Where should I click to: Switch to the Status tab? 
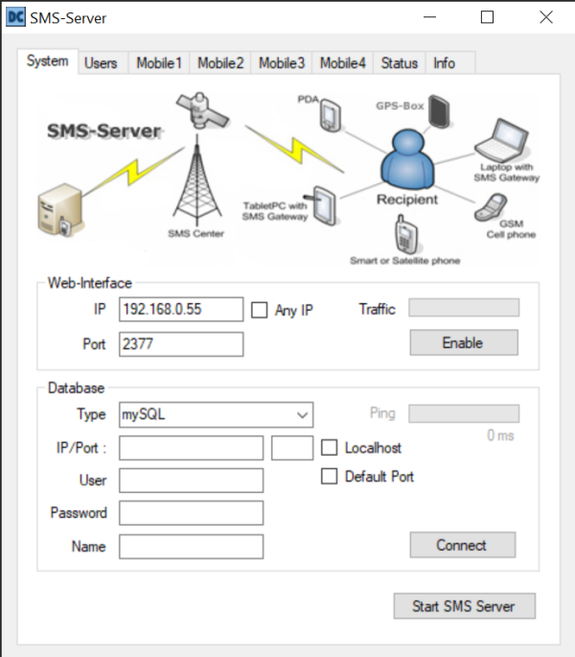(x=399, y=63)
